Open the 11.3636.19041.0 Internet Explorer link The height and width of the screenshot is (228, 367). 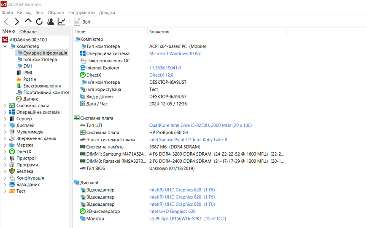[x=165, y=68]
